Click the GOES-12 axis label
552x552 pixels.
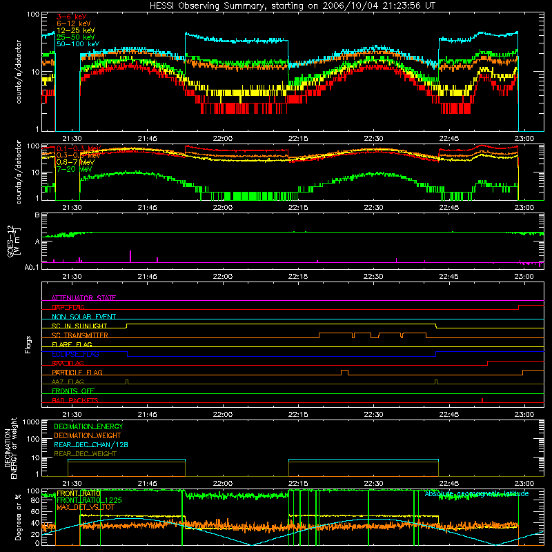click(x=14, y=241)
